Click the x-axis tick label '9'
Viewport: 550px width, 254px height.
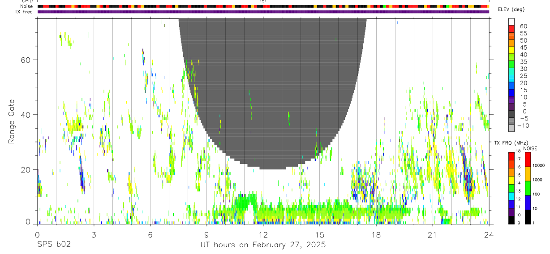(206, 234)
